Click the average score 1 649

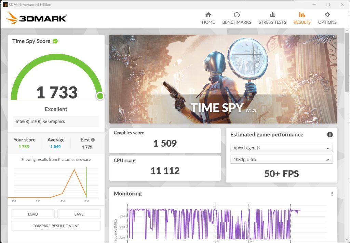[x=55, y=147]
